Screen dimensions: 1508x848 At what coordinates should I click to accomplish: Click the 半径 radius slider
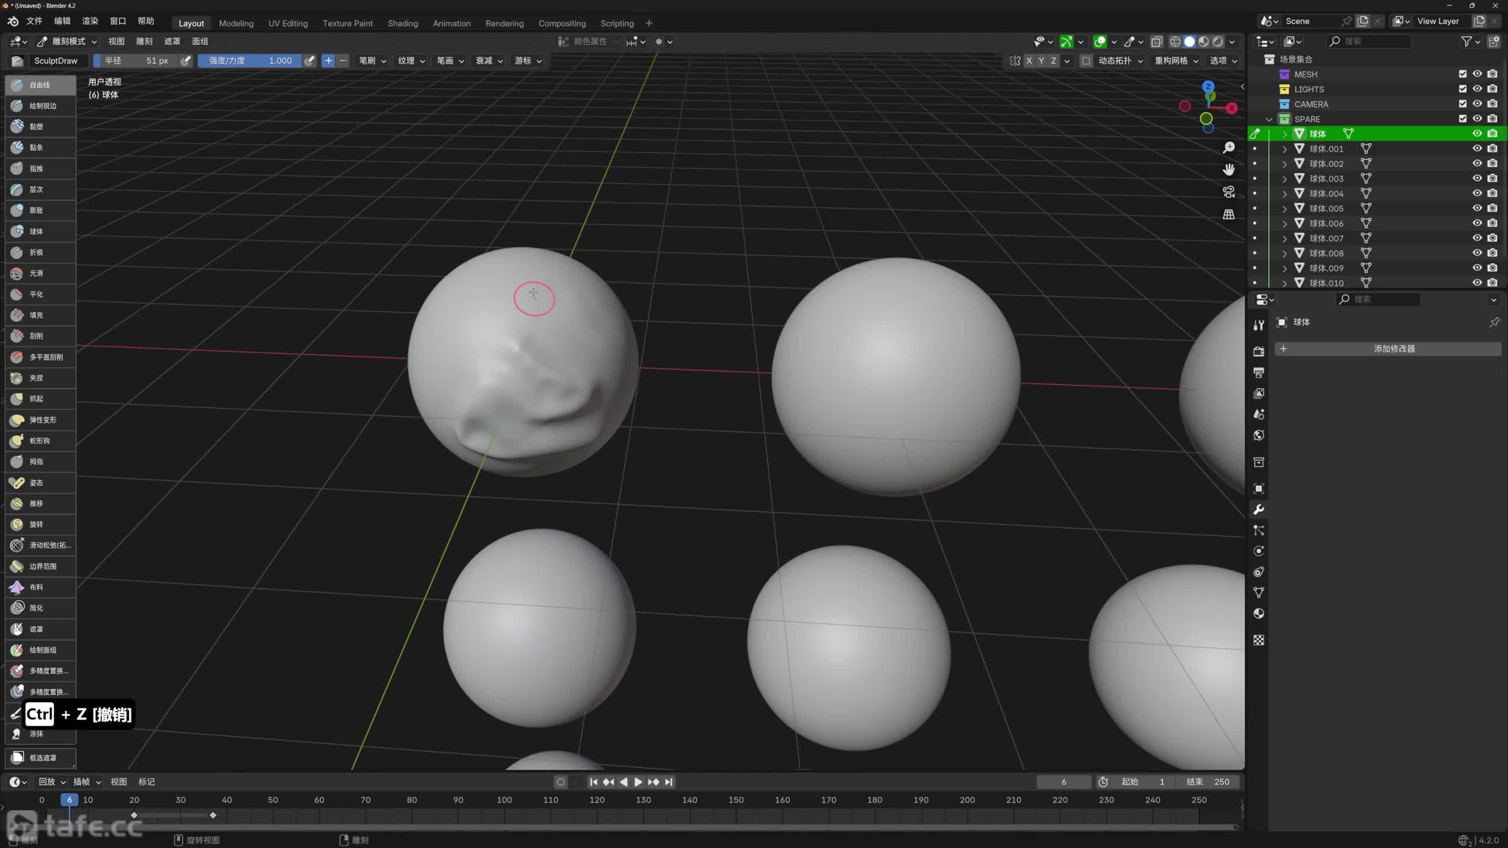click(135, 61)
